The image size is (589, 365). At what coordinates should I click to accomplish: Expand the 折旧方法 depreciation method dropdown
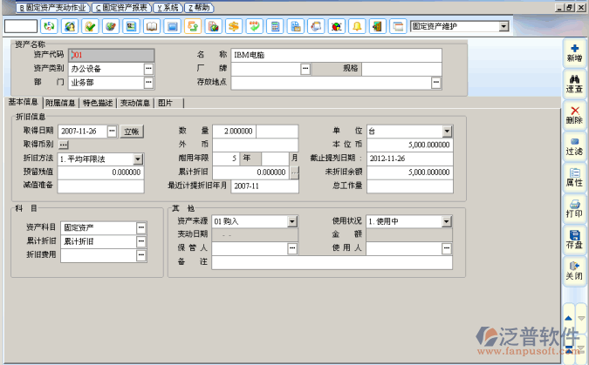138,159
